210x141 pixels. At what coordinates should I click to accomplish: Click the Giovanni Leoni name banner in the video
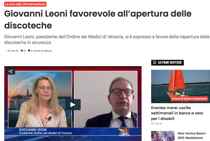pos(46,131)
